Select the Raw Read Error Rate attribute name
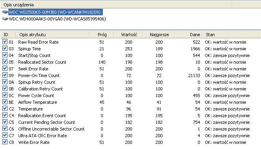Image resolution: width=261 pixels, height=149 pixels. coord(38,42)
